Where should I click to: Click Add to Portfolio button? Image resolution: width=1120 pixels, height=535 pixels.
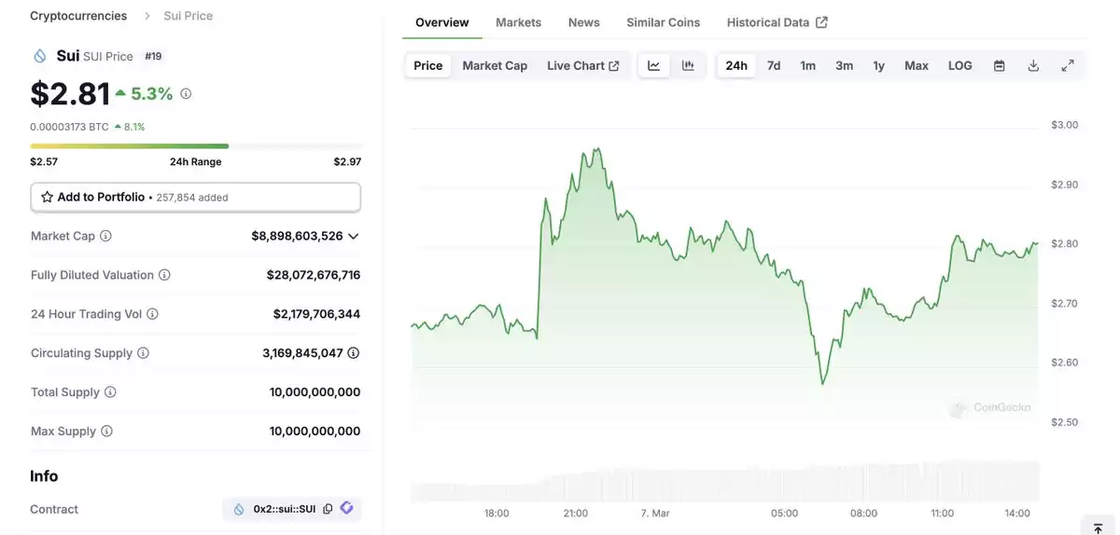[x=196, y=198]
